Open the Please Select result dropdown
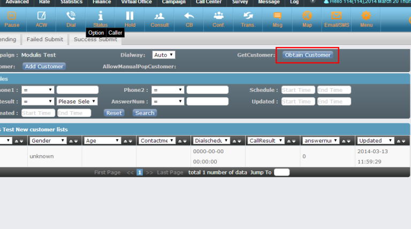 coord(77,101)
